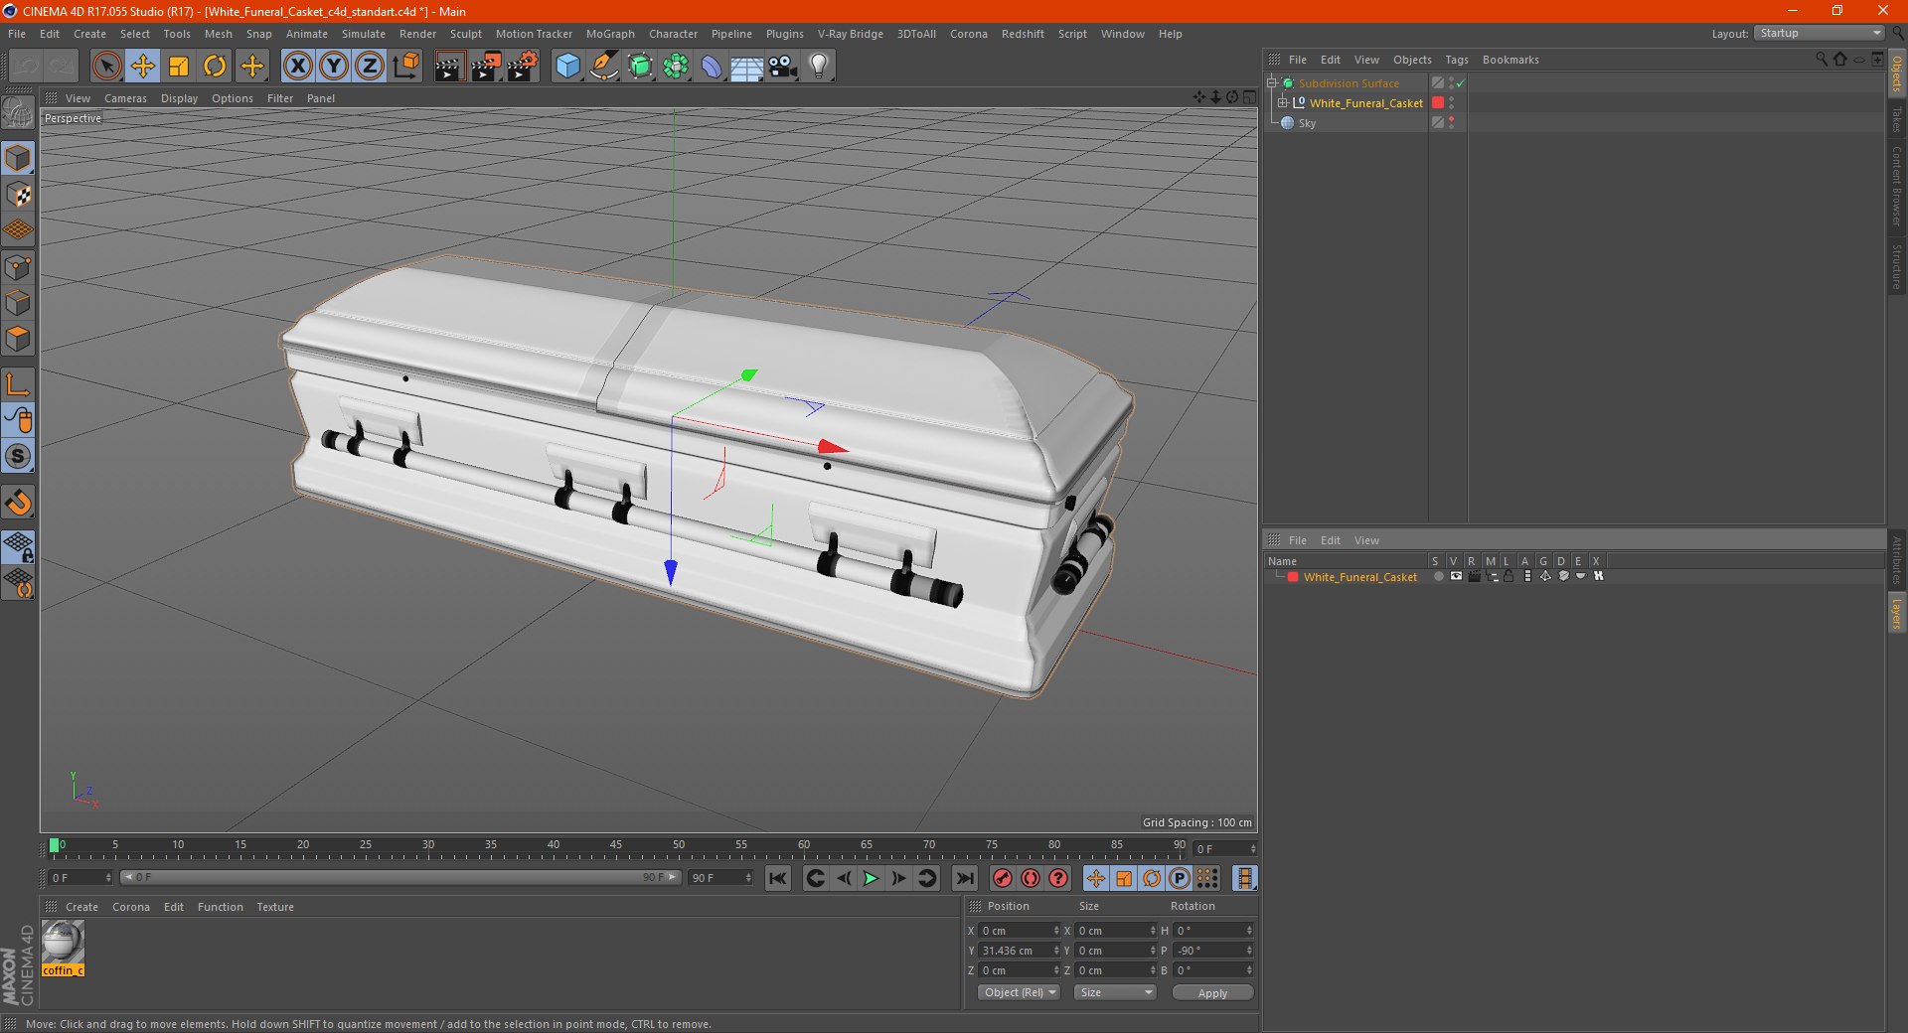Switch to Edges mode

coord(18,303)
